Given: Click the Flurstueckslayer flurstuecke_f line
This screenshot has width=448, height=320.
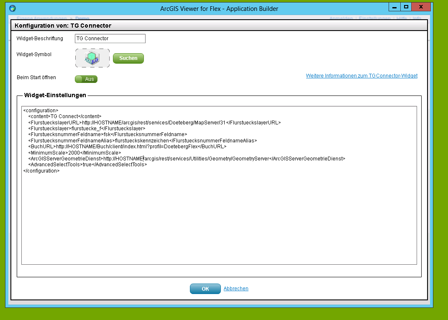Looking at the screenshot, I should pos(87,129).
